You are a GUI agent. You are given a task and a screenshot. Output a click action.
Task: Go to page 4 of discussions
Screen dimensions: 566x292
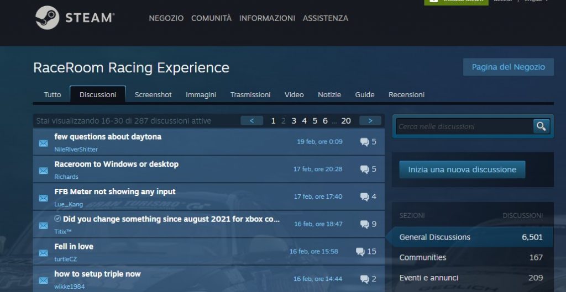pyautogui.click(x=305, y=121)
